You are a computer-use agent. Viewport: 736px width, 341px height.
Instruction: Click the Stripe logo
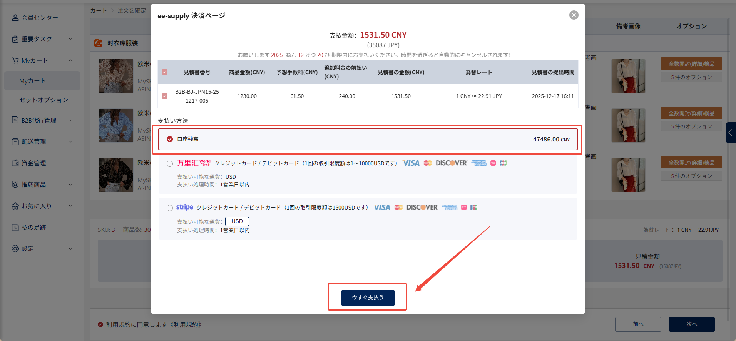pyautogui.click(x=185, y=207)
